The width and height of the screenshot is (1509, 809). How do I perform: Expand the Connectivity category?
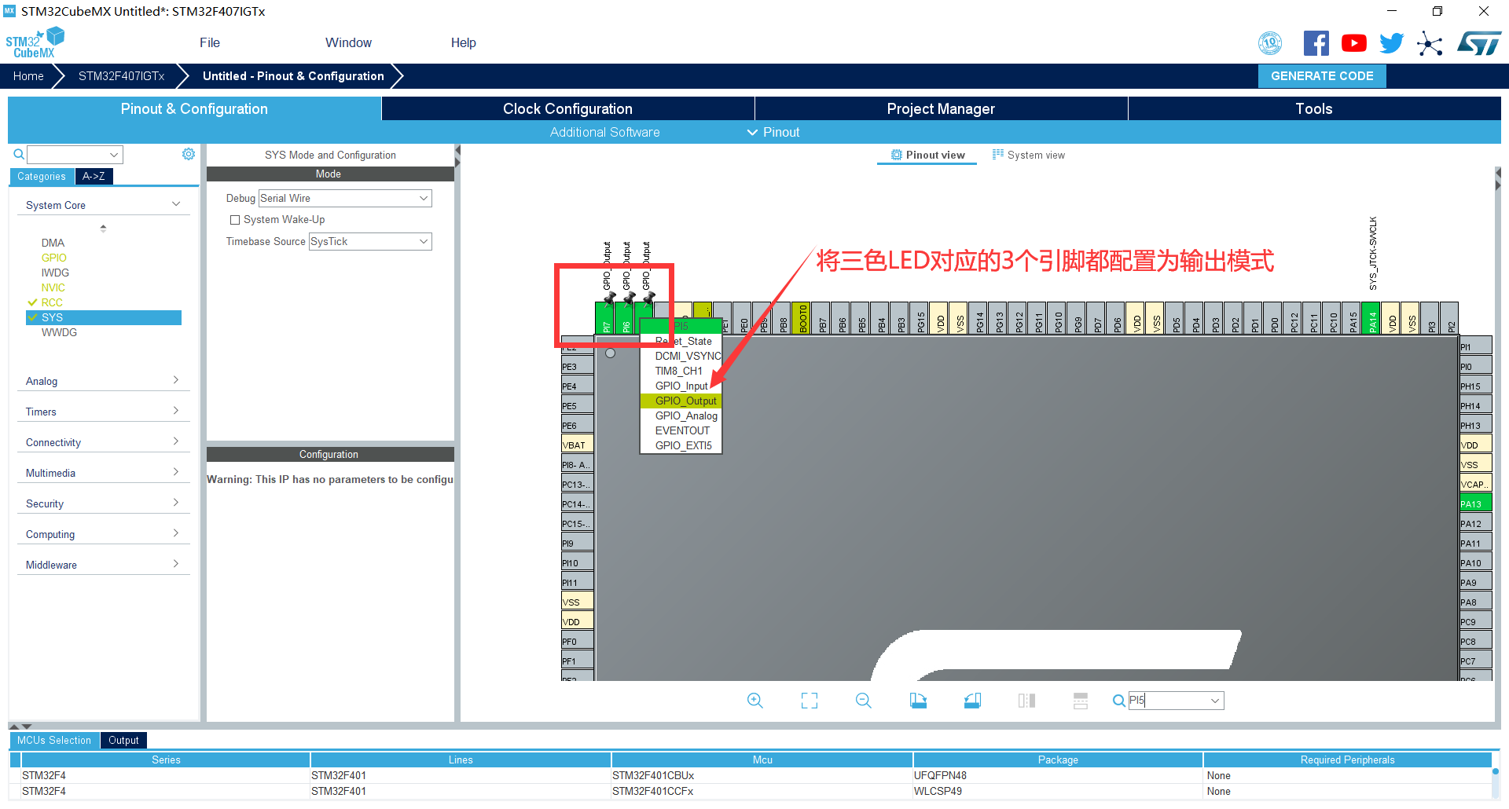point(102,442)
